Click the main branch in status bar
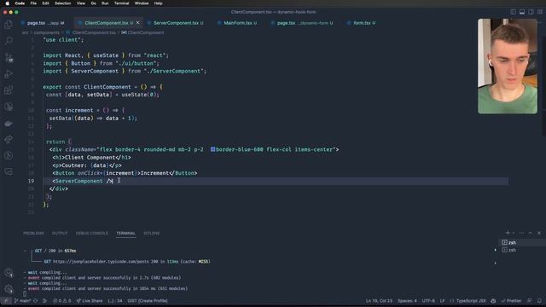Viewport: 546px width, 307px height. coord(23,301)
